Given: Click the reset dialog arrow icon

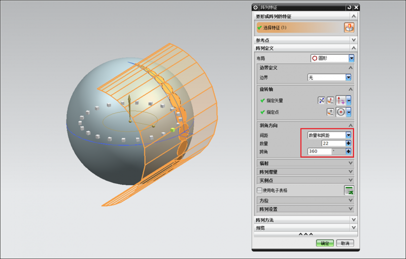Looking at the screenshot, I should 349,8.
